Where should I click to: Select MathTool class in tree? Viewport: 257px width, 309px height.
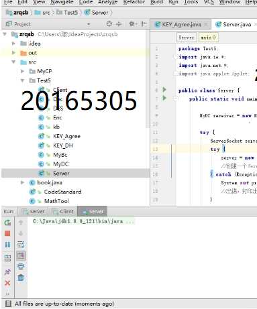point(56,201)
